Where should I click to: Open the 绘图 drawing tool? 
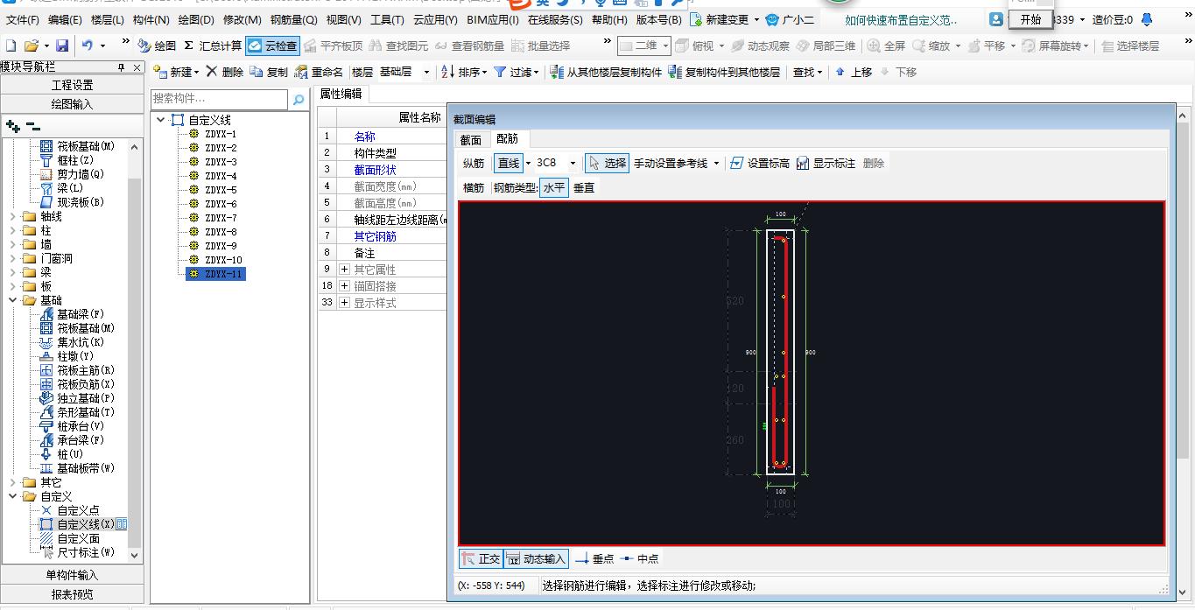pyautogui.click(x=157, y=46)
